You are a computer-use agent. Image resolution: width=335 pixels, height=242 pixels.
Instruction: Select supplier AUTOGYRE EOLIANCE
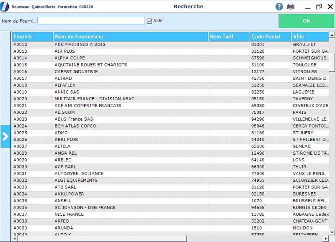tap(79, 173)
